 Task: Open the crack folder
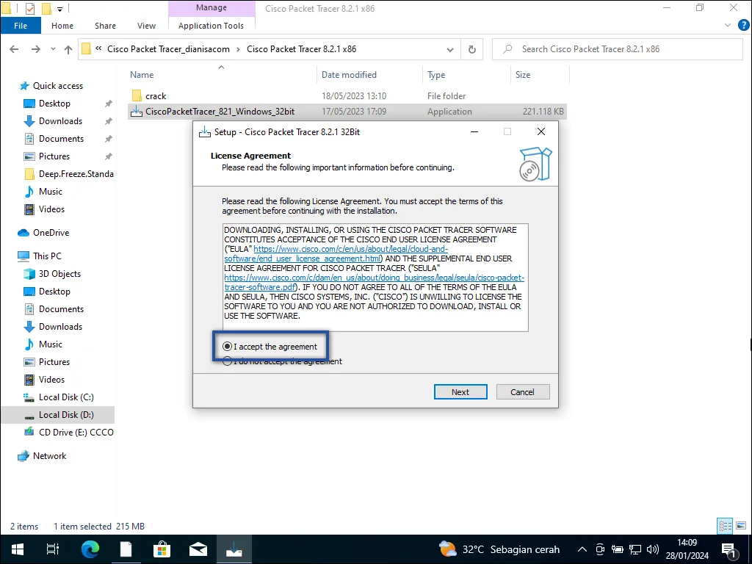coord(156,96)
